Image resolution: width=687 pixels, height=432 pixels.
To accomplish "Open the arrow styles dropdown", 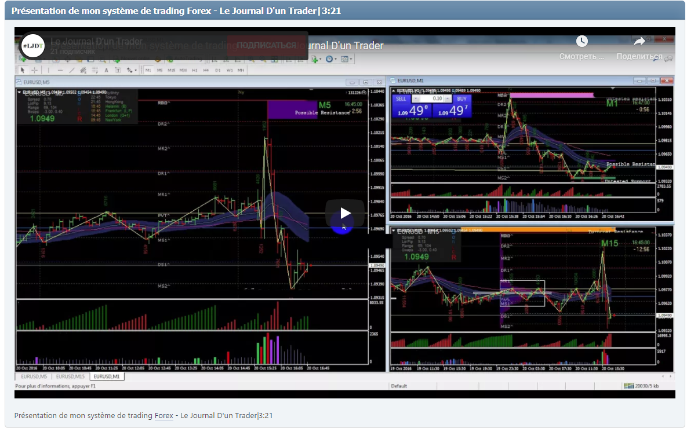I will point(136,69).
